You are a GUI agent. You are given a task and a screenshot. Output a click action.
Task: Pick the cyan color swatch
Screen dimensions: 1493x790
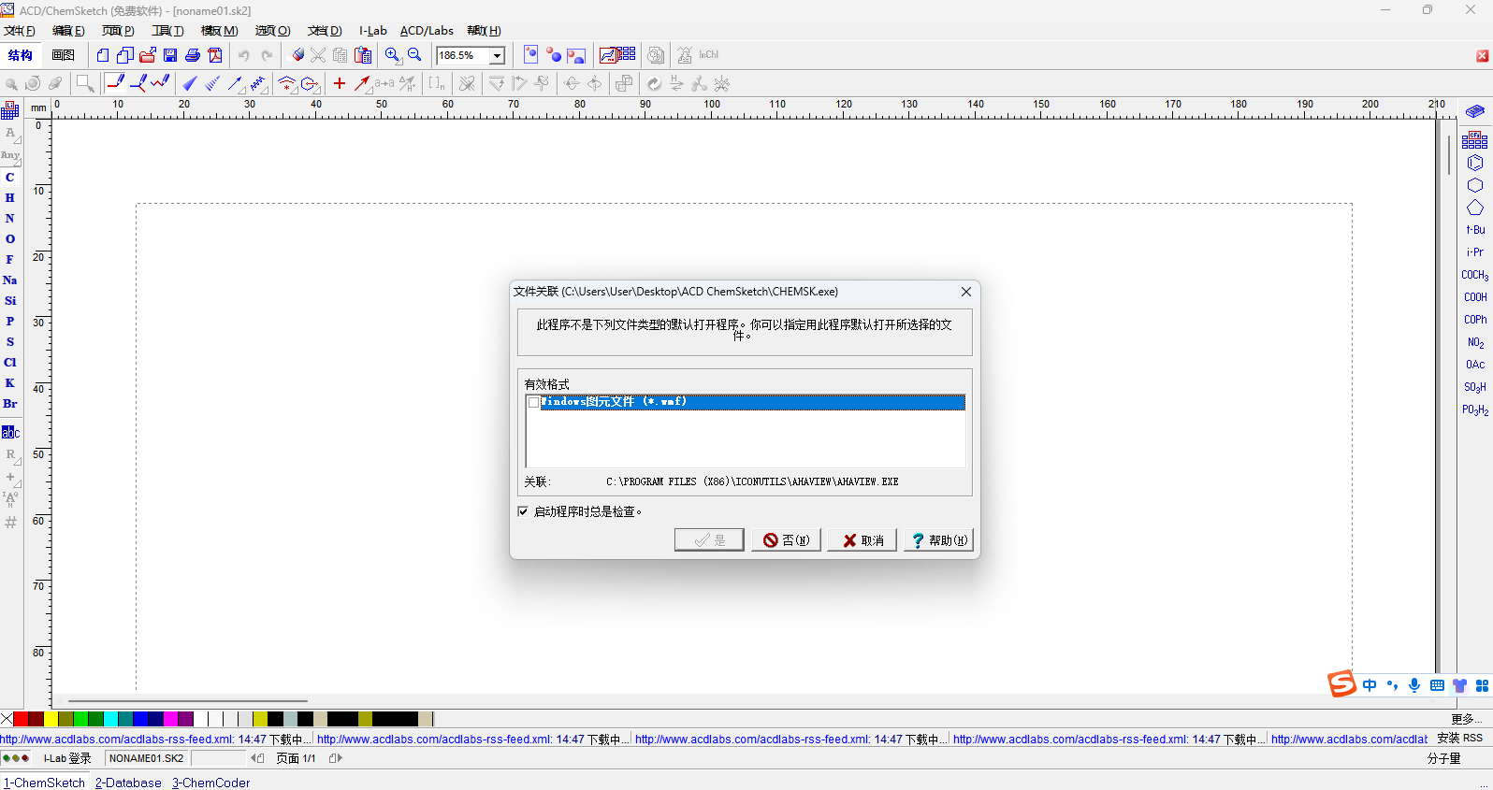click(110, 719)
